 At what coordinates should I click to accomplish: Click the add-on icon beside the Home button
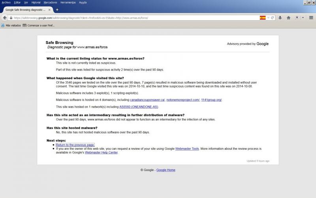point(297,18)
